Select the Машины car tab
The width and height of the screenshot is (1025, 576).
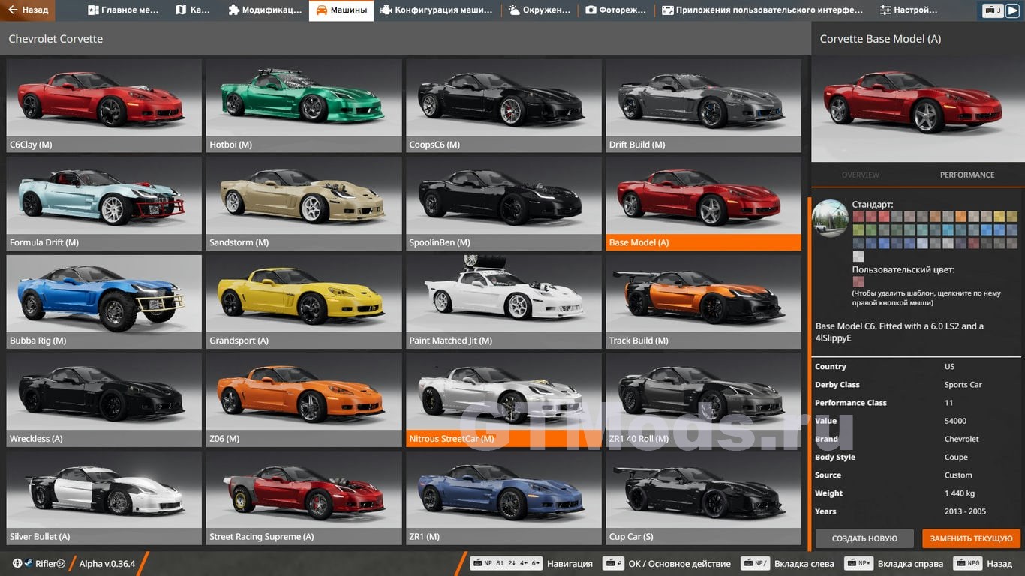341,10
